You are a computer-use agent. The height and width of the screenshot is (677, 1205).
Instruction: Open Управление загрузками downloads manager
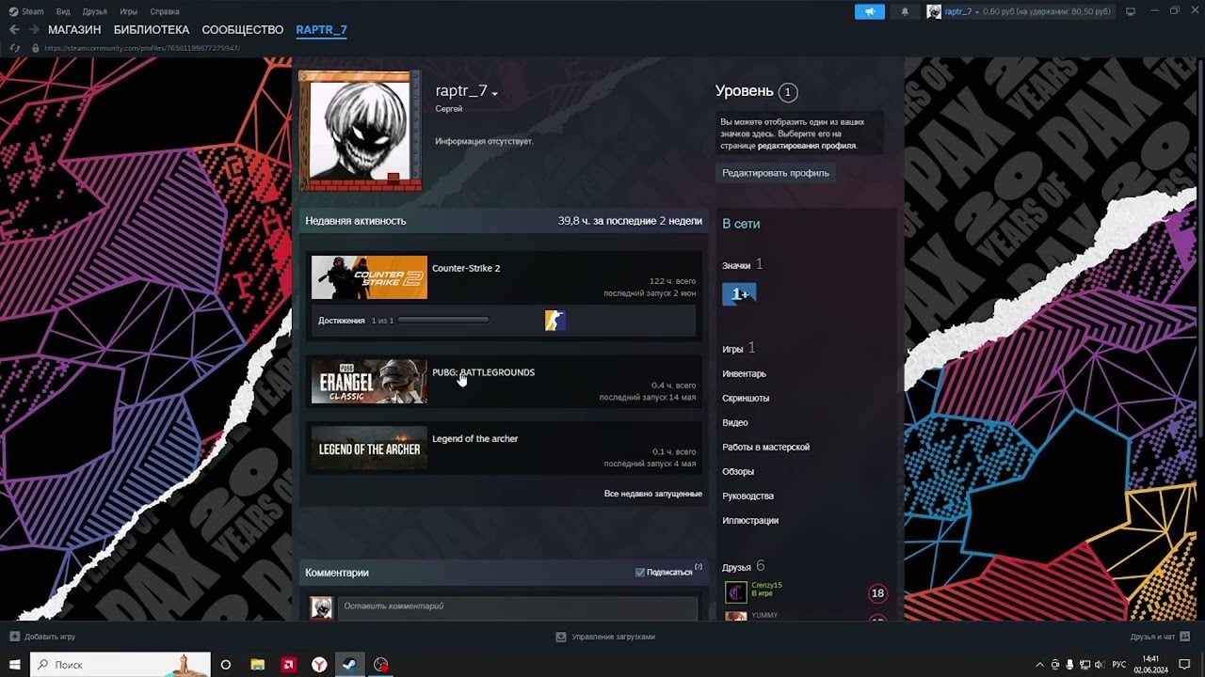[605, 637]
